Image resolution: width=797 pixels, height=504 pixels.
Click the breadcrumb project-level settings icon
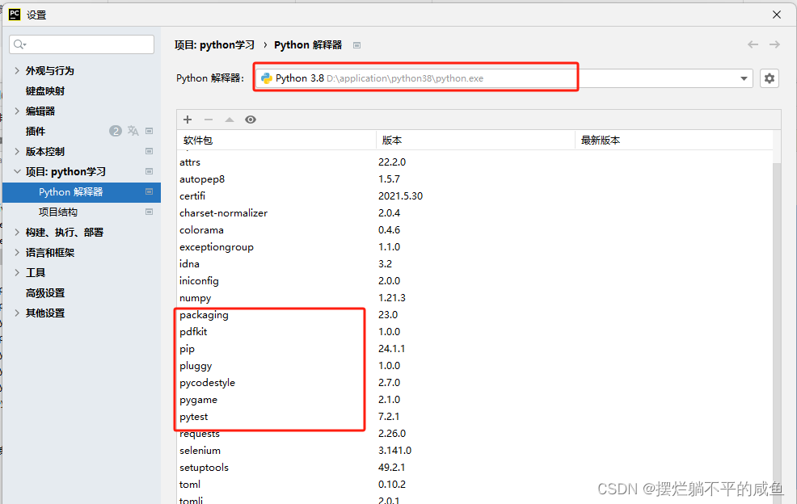point(356,45)
